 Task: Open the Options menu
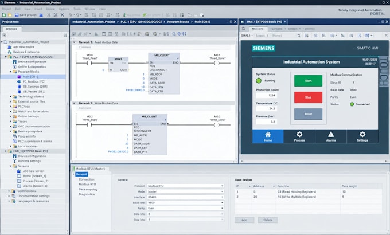(x=64, y=9)
